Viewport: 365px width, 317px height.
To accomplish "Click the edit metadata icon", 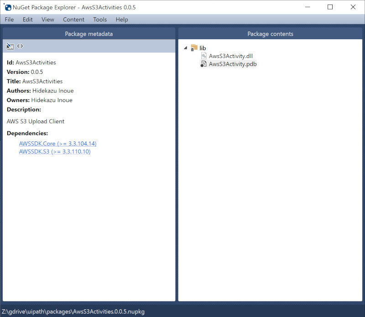I will pos(10,46).
